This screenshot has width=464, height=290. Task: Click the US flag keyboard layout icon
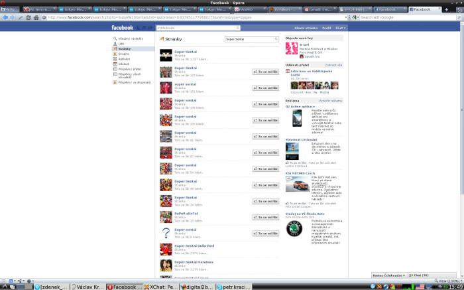pos(420,287)
